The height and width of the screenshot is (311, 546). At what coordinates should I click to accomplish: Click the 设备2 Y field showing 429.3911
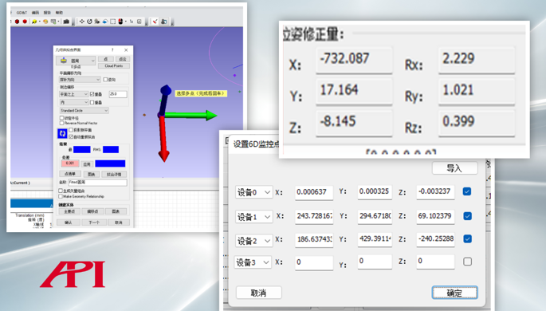tap(375, 239)
